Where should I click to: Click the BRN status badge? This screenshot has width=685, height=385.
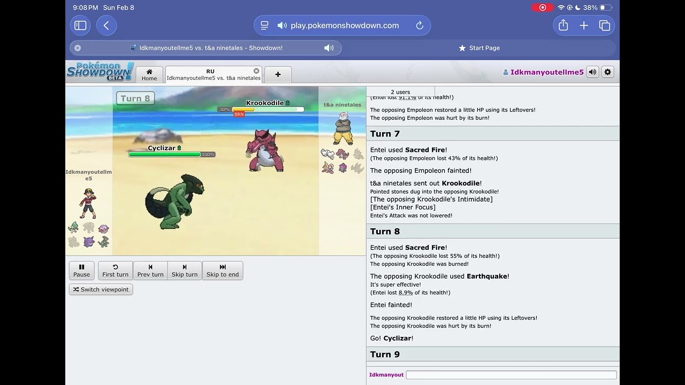pyautogui.click(x=239, y=114)
